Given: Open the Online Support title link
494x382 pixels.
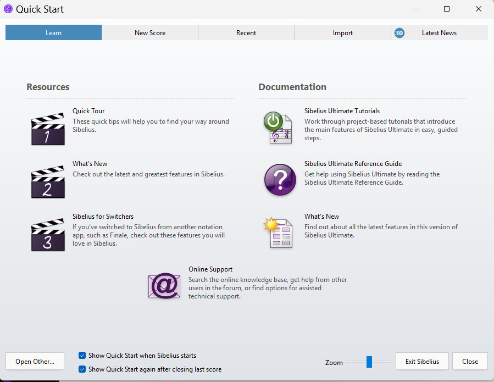Looking at the screenshot, I should 210,269.
